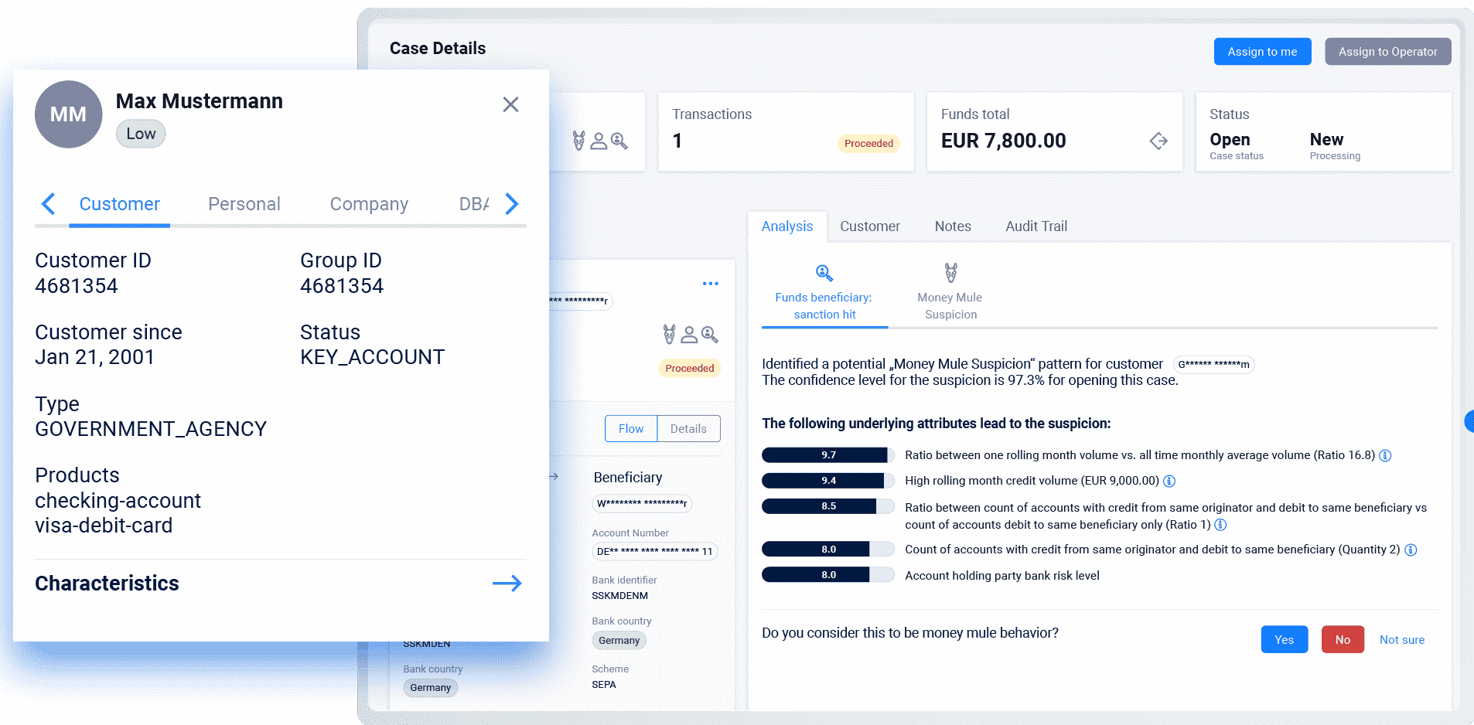Click the visa-debit-card product entry
The width and height of the screenshot is (1474, 725).
point(104,526)
